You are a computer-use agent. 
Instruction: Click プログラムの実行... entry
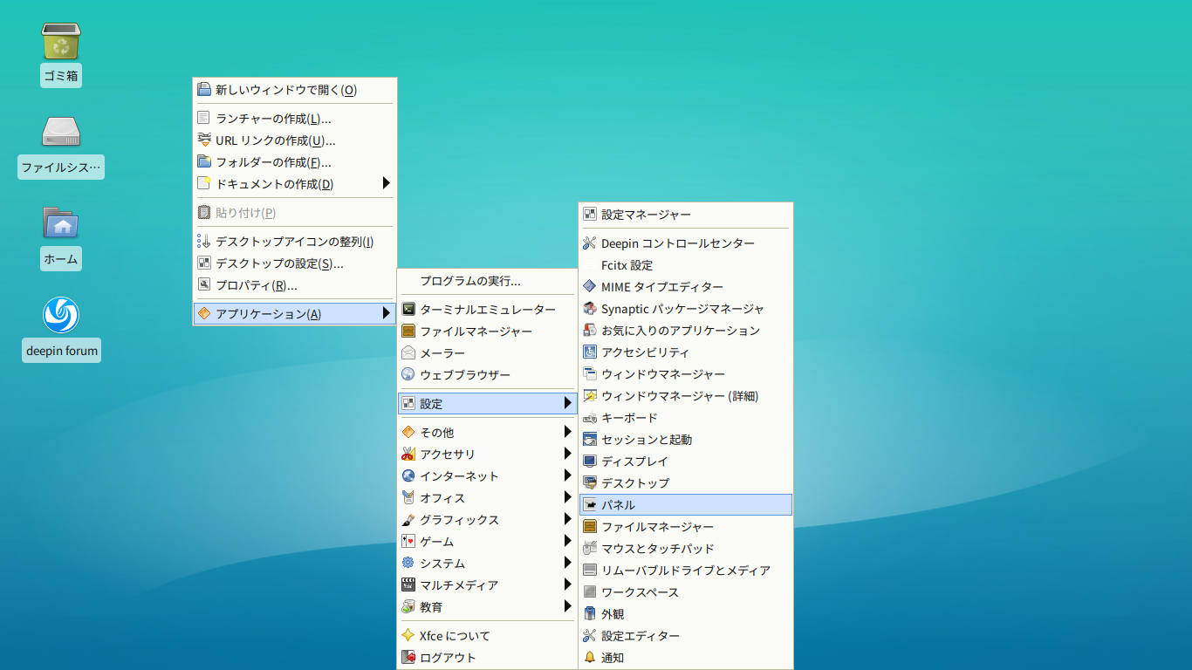487,281
